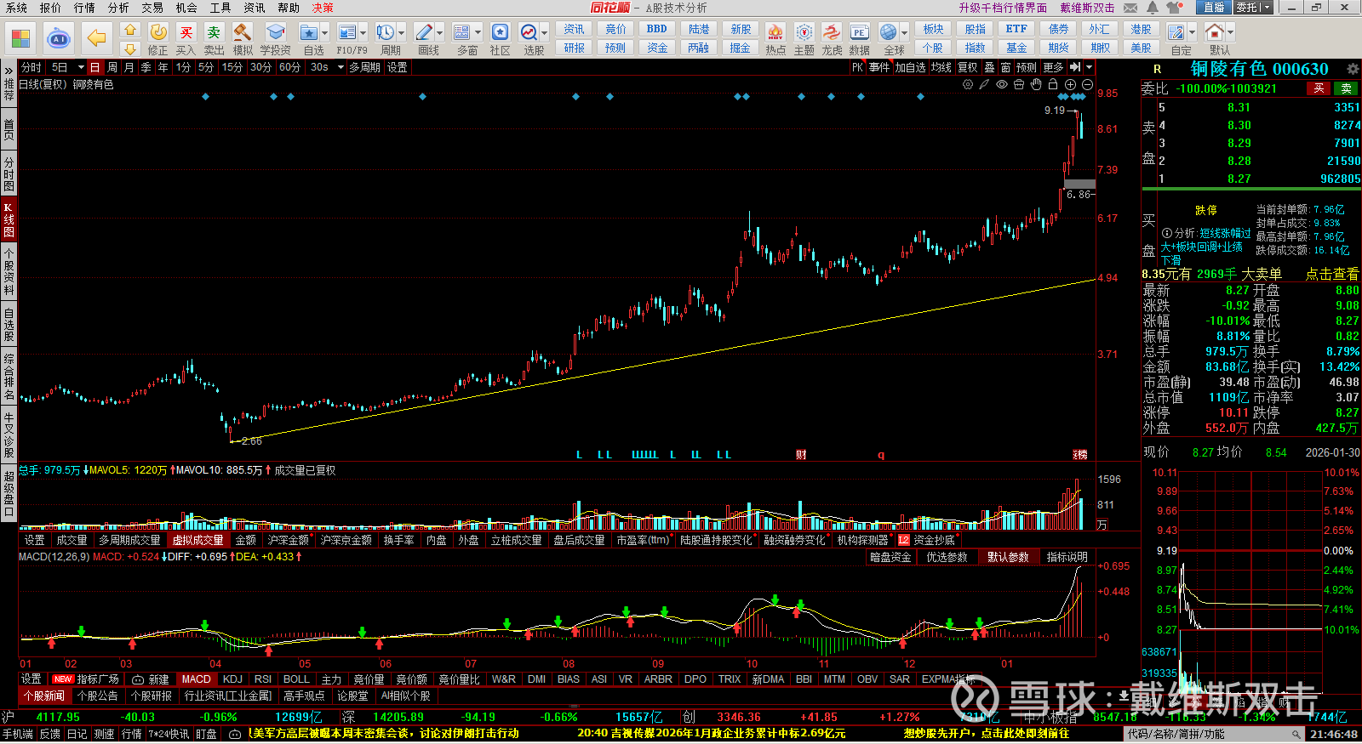Expand the 30s interval dropdown
This screenshot has height=744, width=1362.
pos(340,67)
